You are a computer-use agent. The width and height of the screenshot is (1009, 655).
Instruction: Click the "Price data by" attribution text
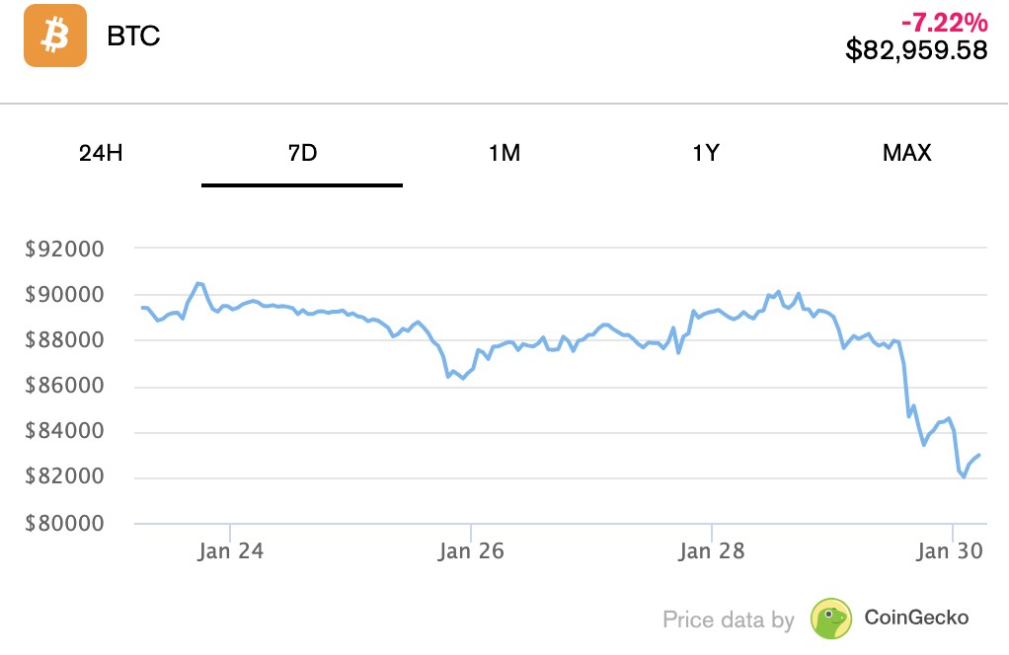[728, 620]
